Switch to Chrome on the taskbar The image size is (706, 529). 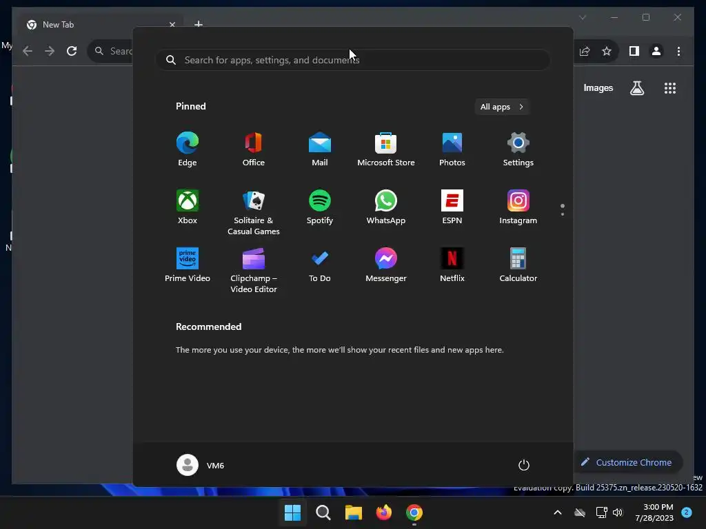click(414, 512)
